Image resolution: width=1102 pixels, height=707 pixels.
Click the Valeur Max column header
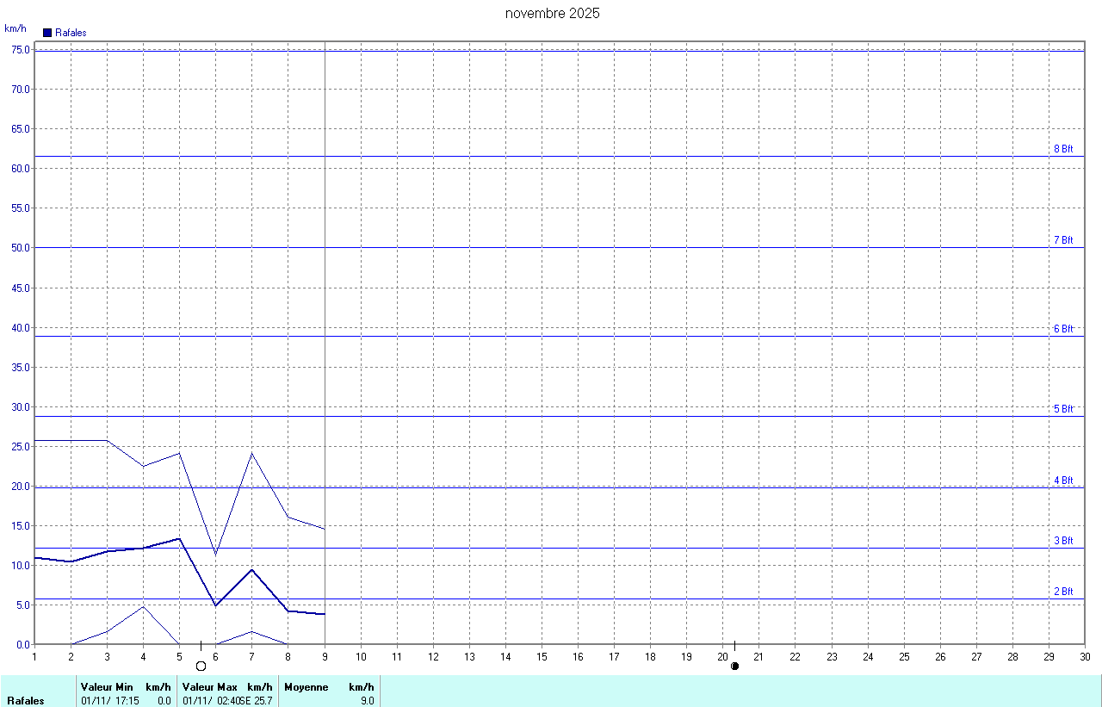click(x=209, y=687)
